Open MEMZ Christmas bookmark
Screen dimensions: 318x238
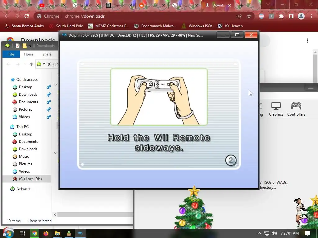coord(108,26)
